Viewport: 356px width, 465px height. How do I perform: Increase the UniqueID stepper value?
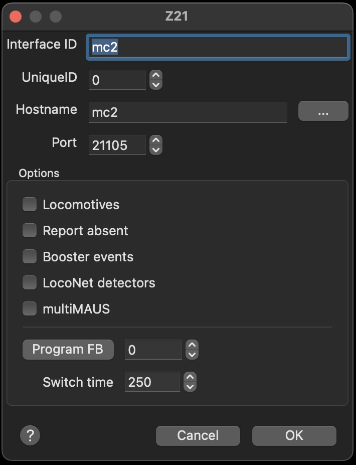pyautogui.click(x=156, y=75)
